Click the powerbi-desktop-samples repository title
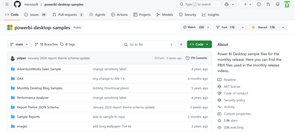The image size is (295, 132). coord(42,28)
